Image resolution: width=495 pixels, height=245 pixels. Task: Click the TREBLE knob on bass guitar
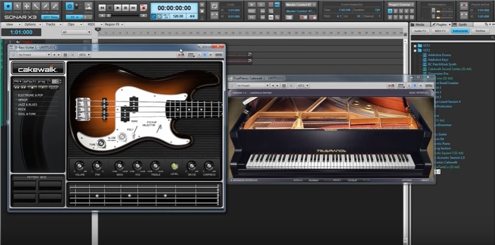tap(155, 166)
